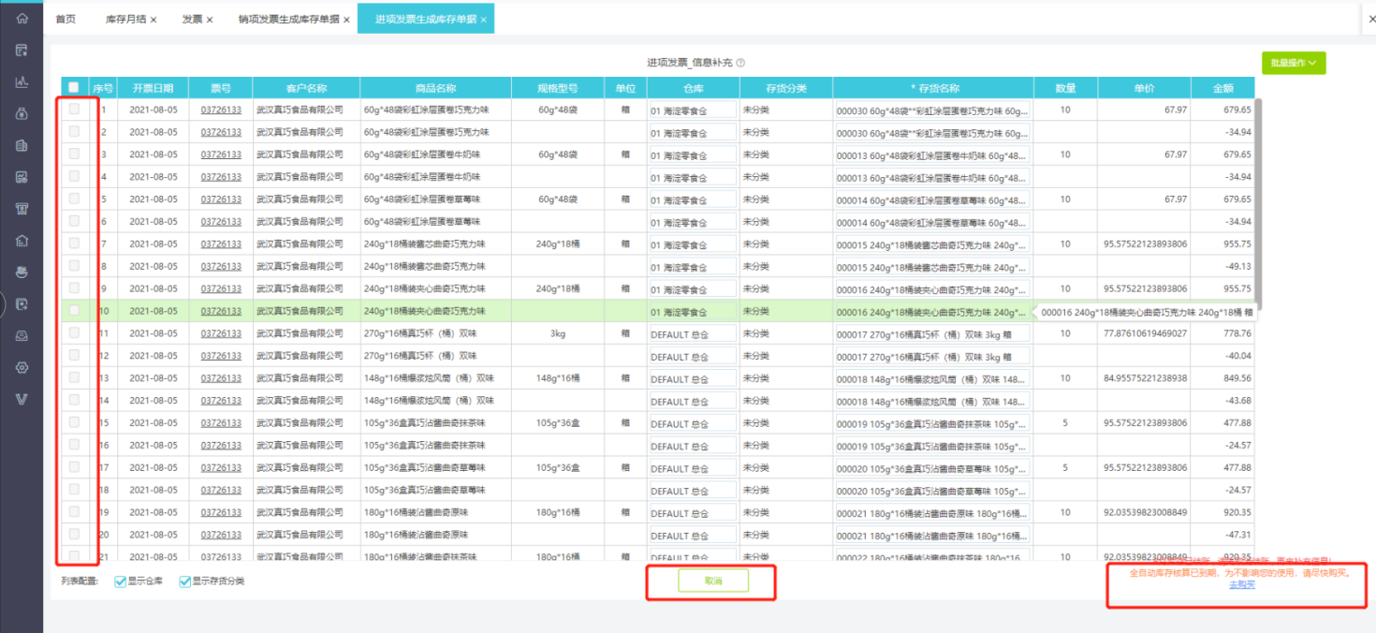
Task: Open the settings gear icon in sidebar
Action: click(x=22, y=367)
